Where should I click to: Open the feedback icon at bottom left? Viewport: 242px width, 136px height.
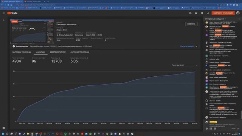4,128
